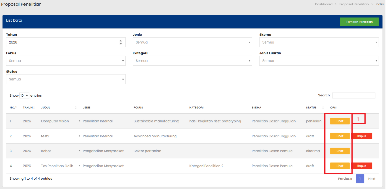
Task: Expand the Kategori filter dropdown
Action: pos(192,61)
